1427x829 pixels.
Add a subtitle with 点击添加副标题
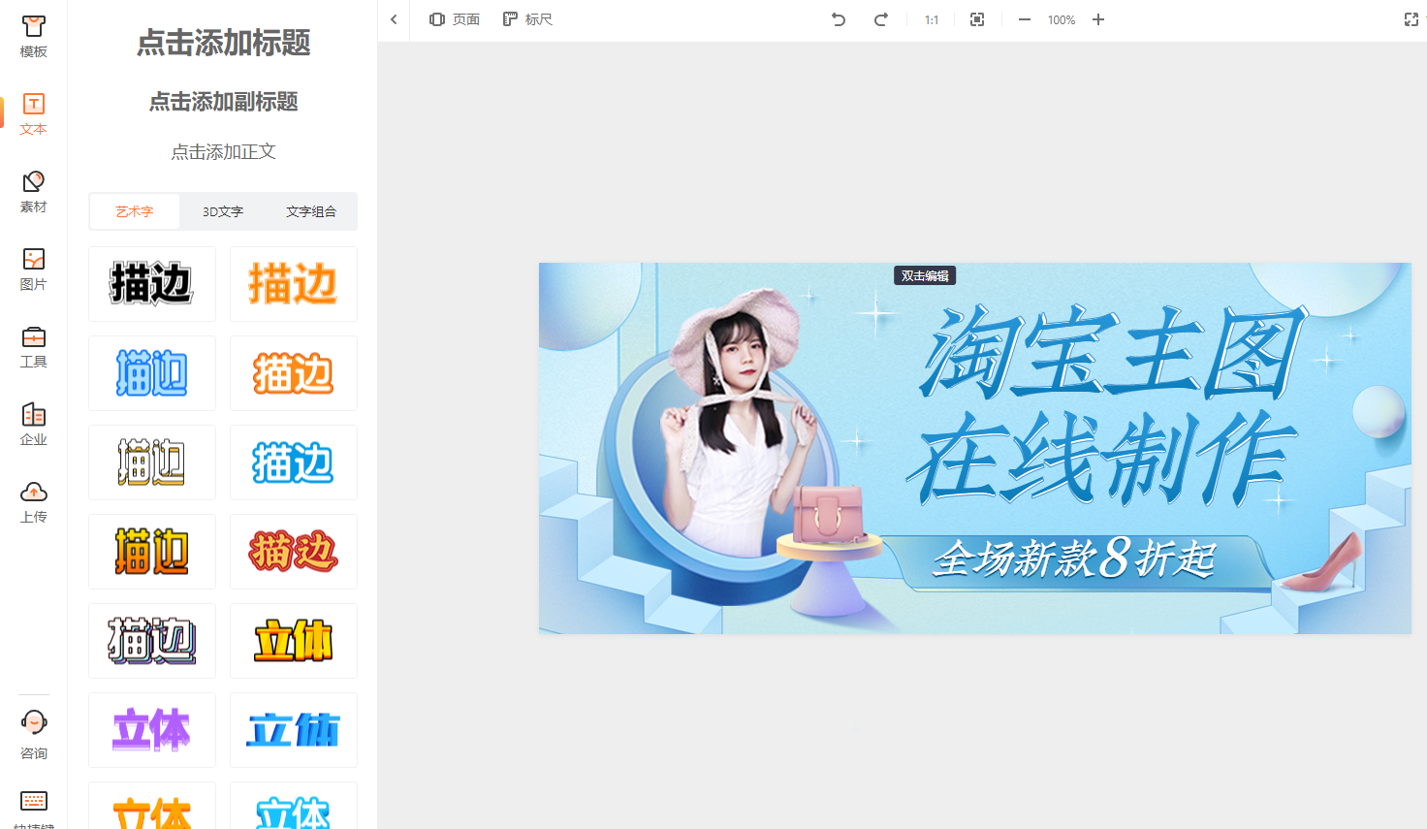(223, 102)
